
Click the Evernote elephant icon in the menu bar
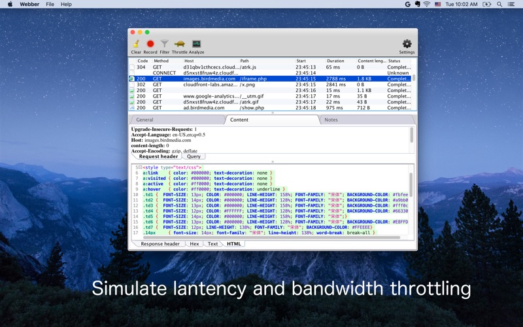click(417, 4)
